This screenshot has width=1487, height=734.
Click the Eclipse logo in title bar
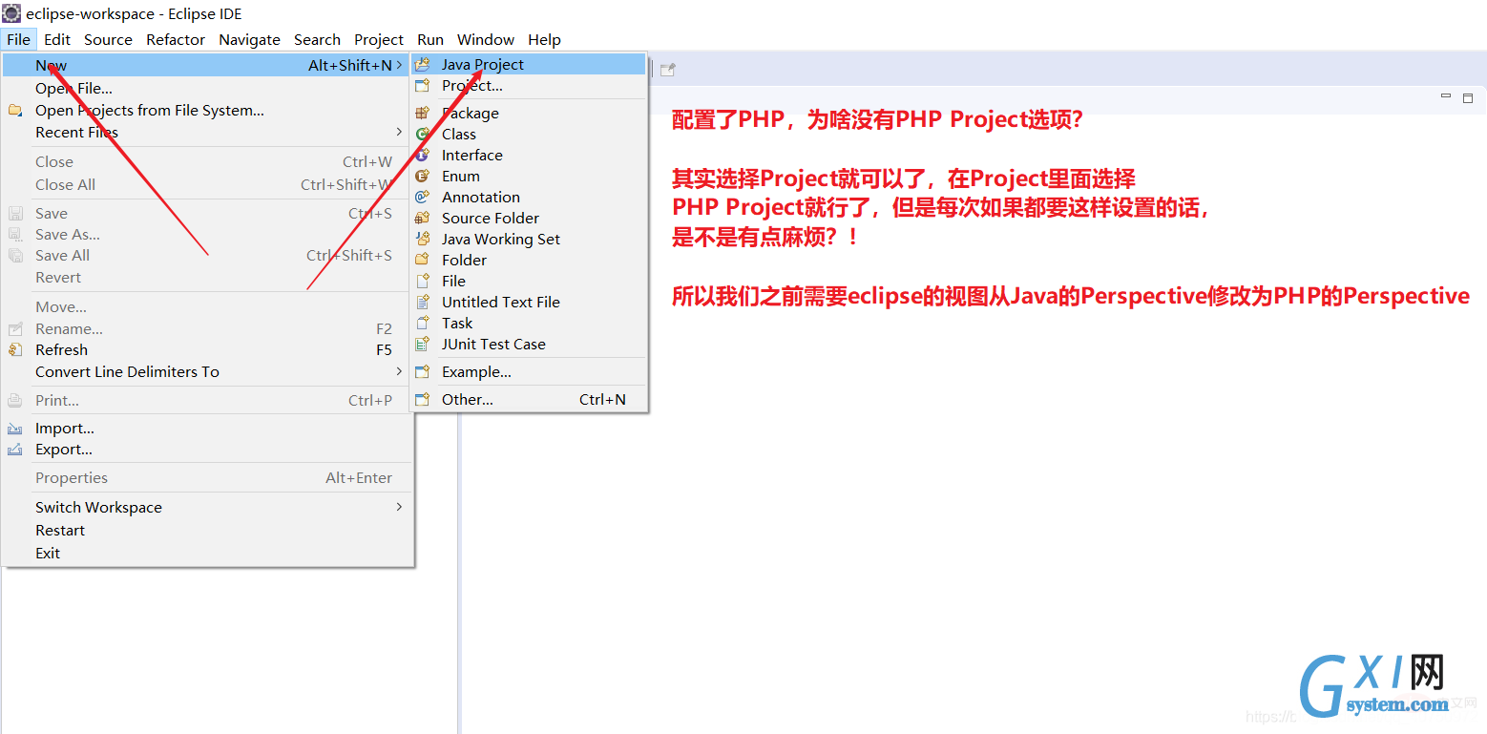(11, 13)
